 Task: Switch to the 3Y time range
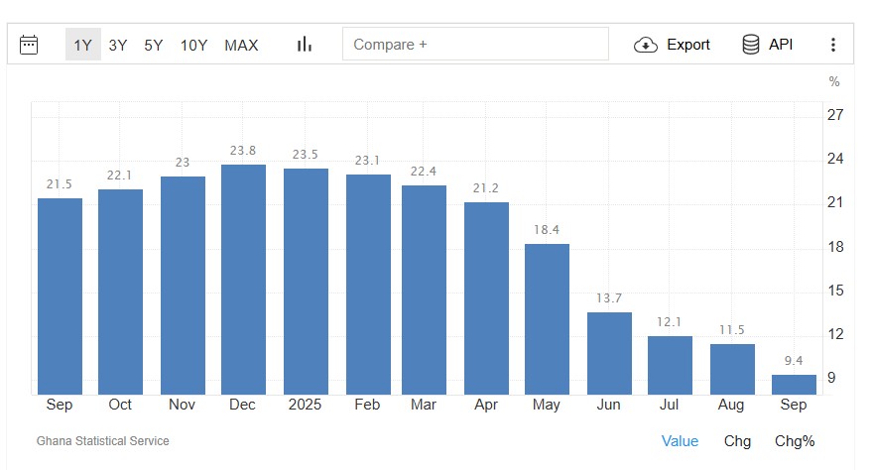pyautogui.click(x=118, y=45)
